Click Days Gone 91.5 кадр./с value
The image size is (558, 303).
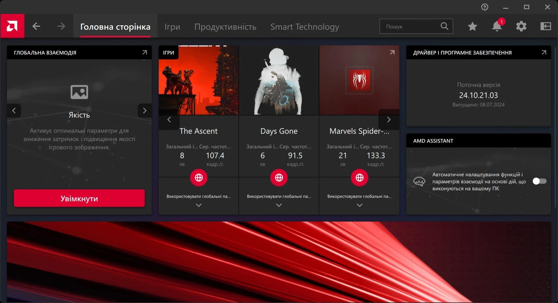[x=295, y=159]
